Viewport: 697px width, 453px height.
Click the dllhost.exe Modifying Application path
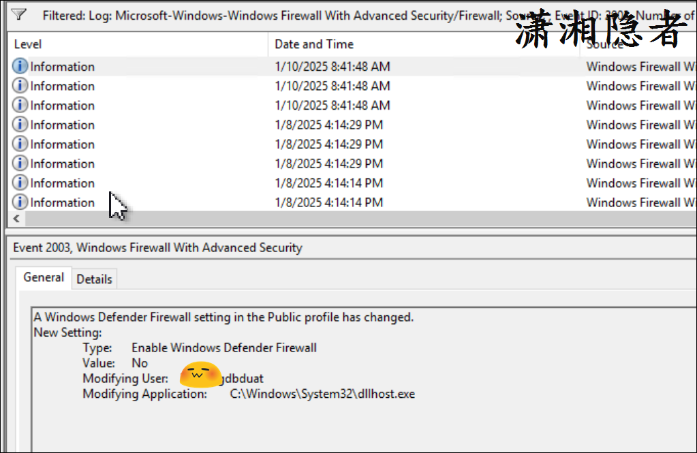(322, 394)
